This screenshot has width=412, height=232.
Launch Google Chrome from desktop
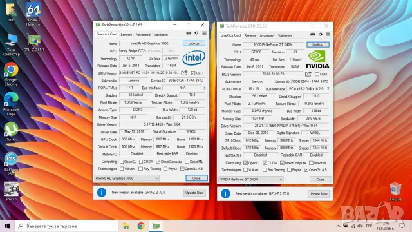(11, 74)
